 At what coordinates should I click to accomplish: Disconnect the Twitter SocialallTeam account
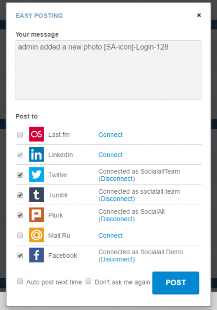coord(116,179)
